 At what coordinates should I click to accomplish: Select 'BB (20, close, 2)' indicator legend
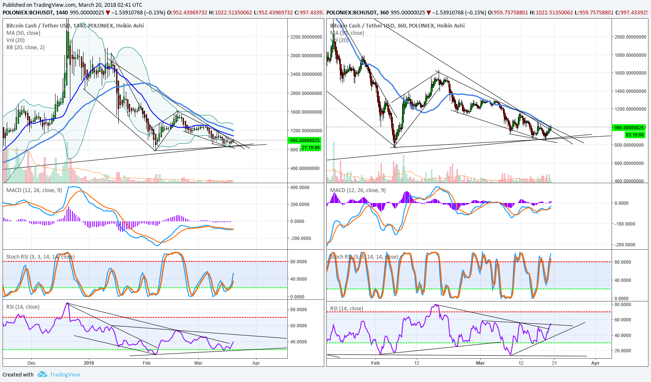(25, 47)
